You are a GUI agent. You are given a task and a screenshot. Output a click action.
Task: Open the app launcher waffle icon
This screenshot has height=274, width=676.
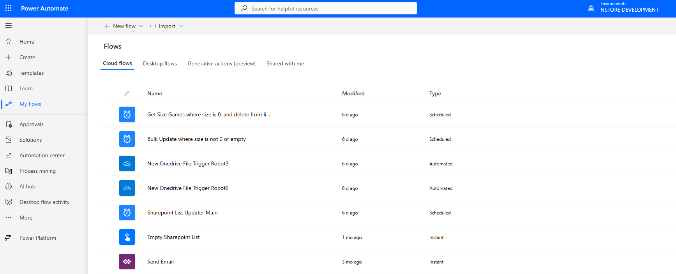[x=9, y=8]
